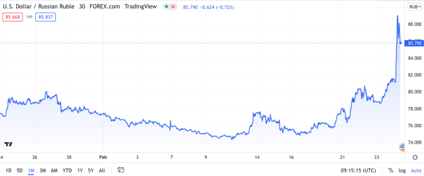
Task: Click the 78.000 price axis label
Action: click(x=415, y=109)
